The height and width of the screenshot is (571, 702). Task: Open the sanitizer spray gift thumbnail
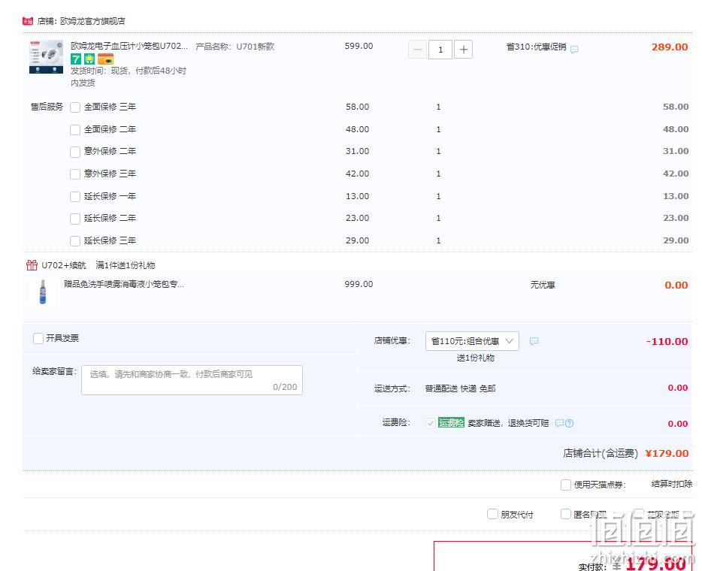[x=43, y=292]
